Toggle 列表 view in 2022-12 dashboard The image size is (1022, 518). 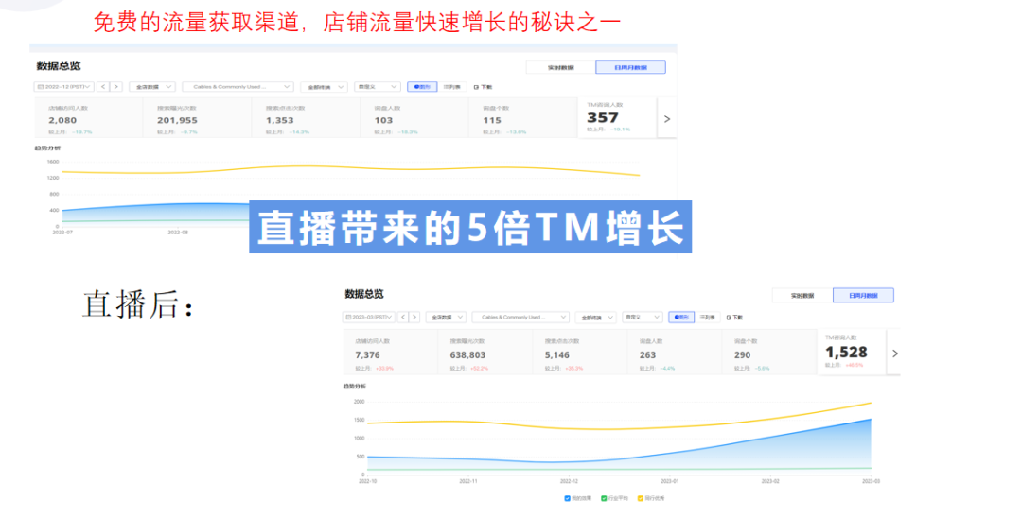click(451, 87)
